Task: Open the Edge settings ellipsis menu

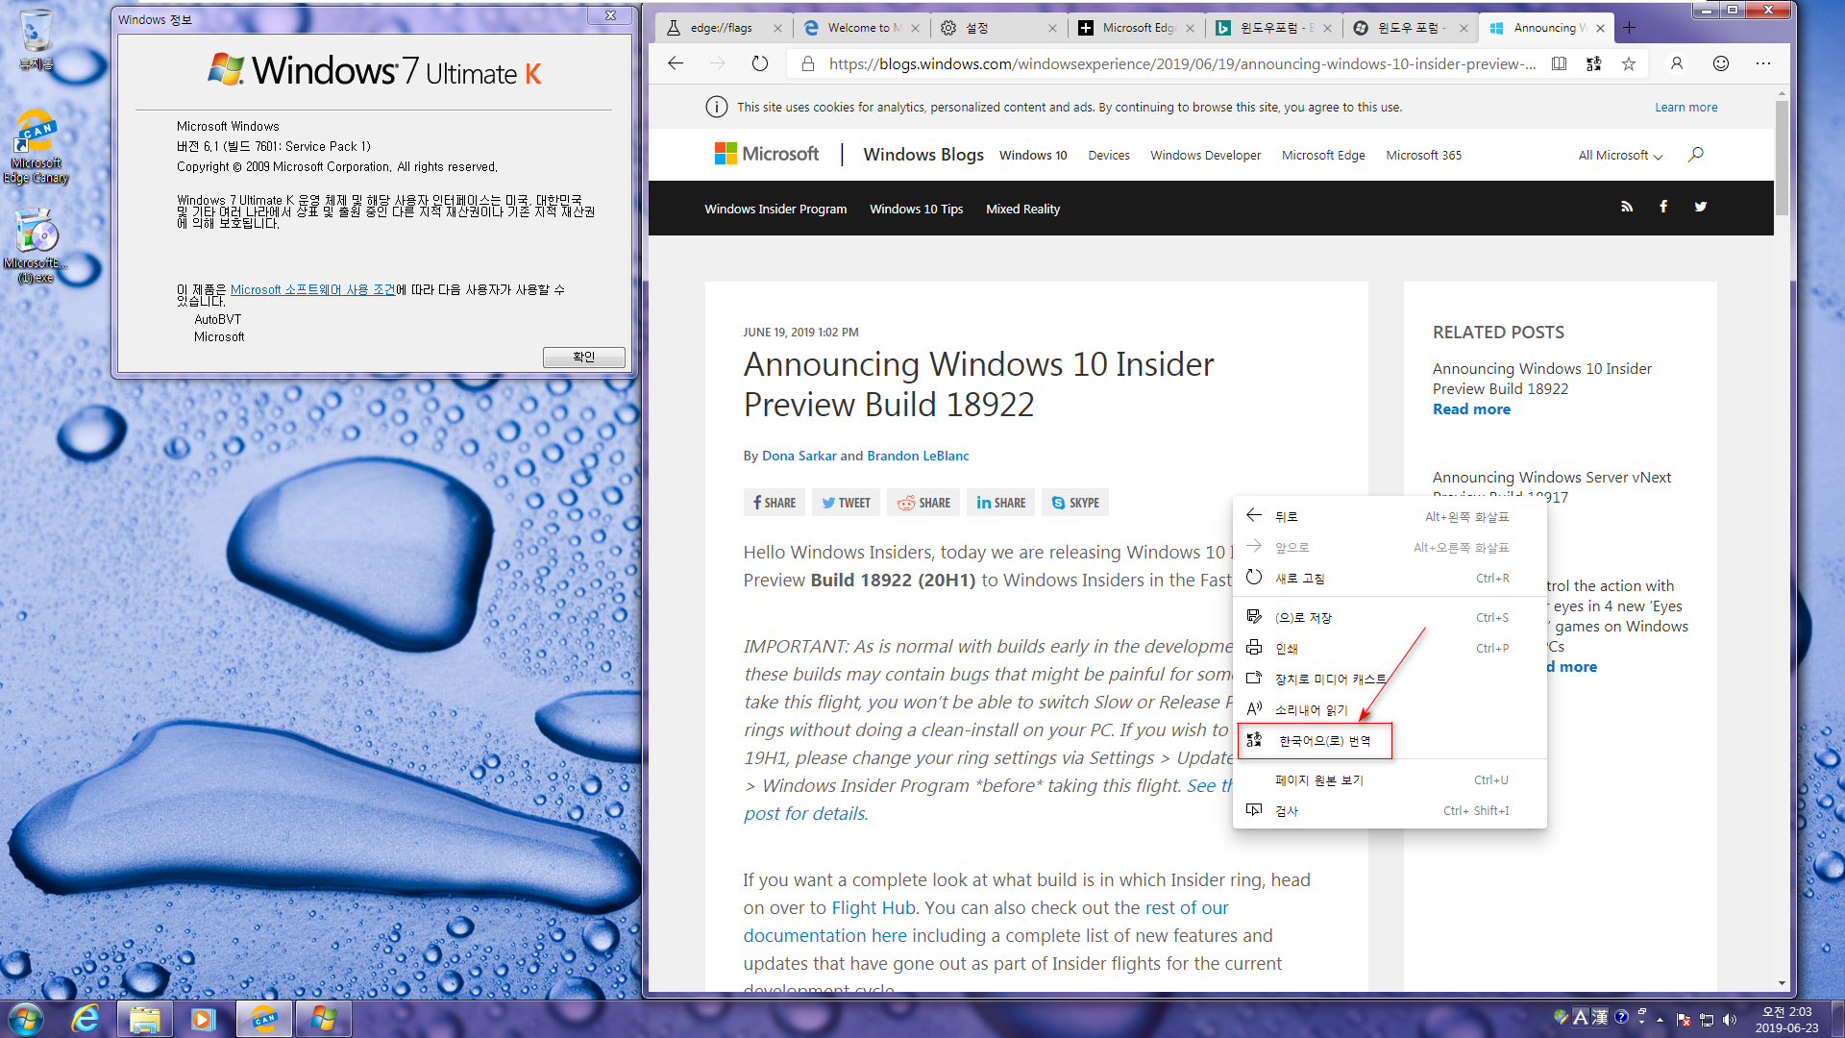Action: 1763,63
